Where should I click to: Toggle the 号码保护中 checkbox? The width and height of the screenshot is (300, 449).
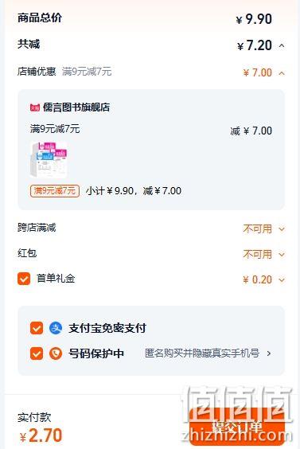click(37, 353)
